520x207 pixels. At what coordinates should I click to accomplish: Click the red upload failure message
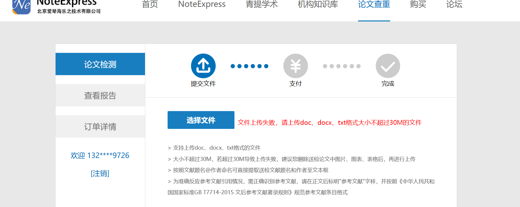click(330, 122)
